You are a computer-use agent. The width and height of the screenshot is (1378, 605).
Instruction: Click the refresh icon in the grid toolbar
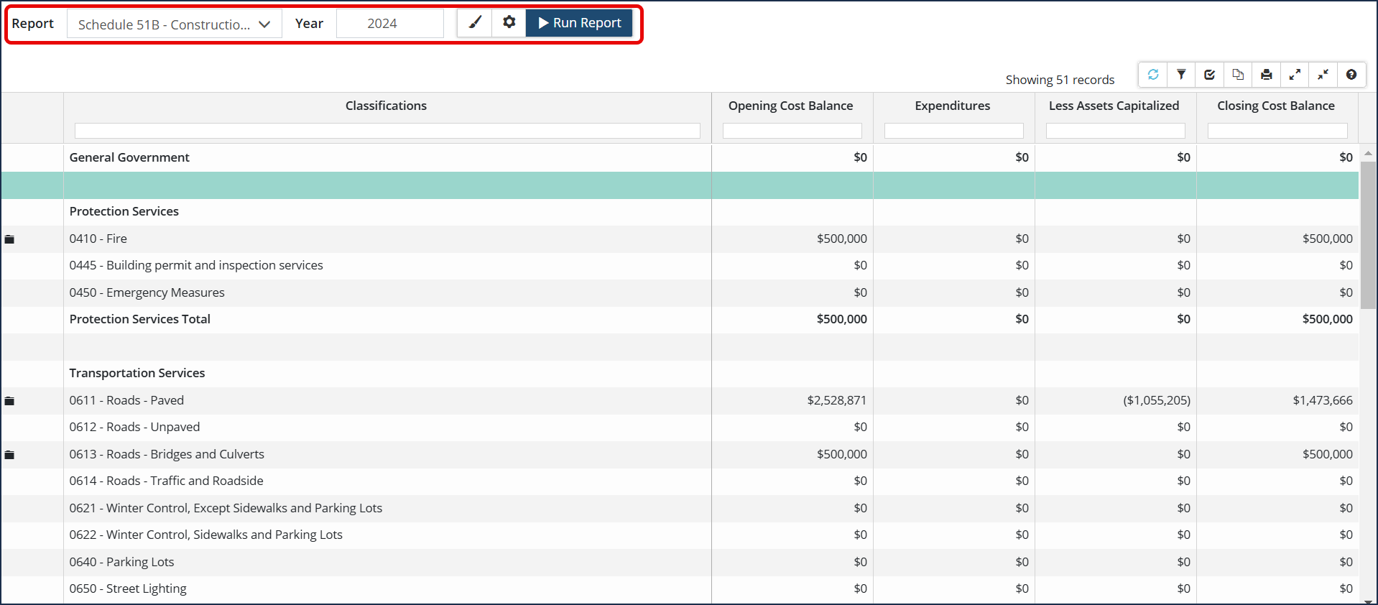click(1153, 75)
